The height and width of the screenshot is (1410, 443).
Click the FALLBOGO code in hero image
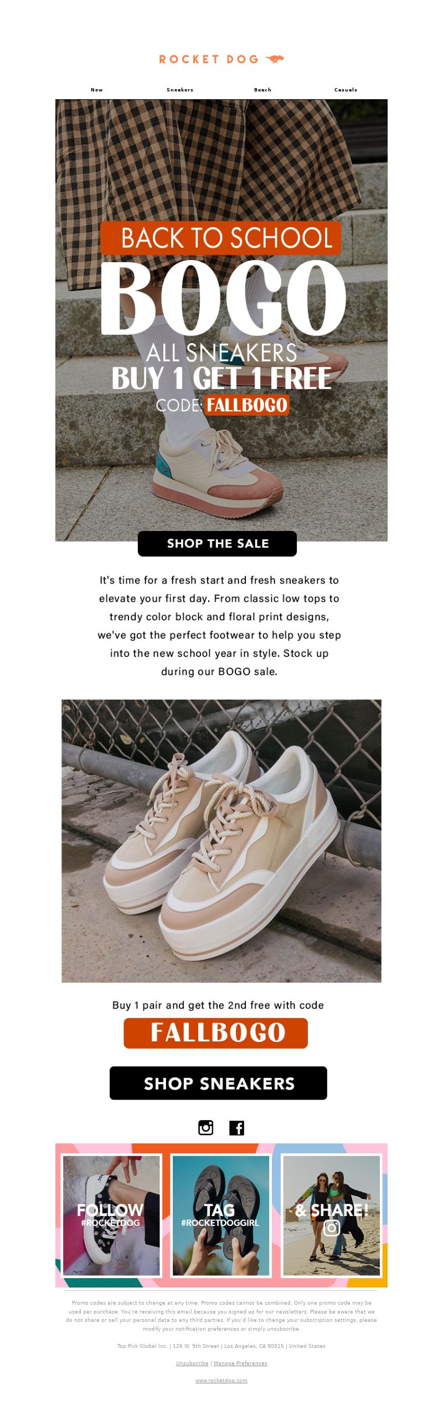(247, 405)
